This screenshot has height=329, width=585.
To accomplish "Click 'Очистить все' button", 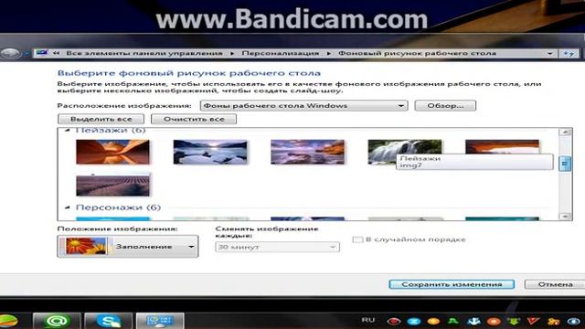I will (194, 119).
